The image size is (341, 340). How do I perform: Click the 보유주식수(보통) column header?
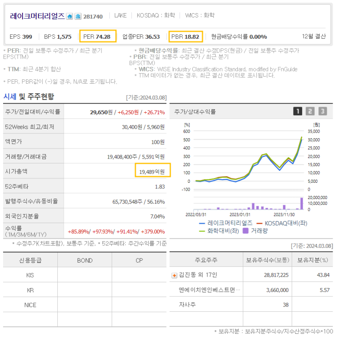tap(267, 260)
